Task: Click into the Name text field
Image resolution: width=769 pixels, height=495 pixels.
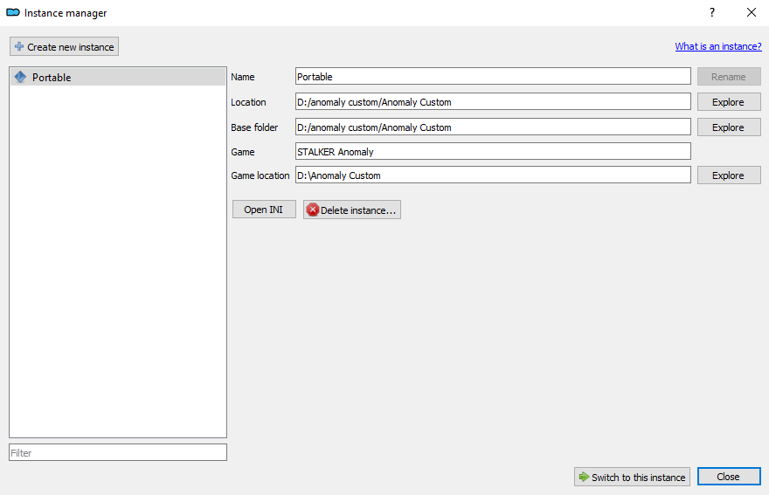Action: (493, 77)
